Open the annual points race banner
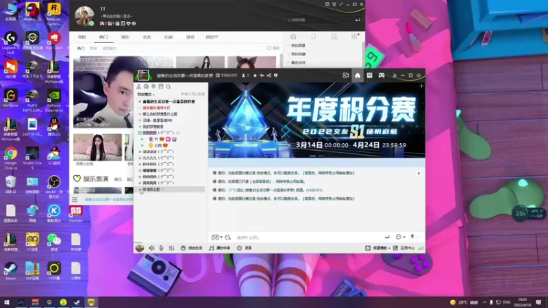The height and width of the screenshot is (308, 548). (x=316, y=120)
